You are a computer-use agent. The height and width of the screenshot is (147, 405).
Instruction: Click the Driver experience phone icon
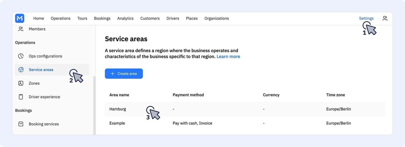[x=21, y=97]
